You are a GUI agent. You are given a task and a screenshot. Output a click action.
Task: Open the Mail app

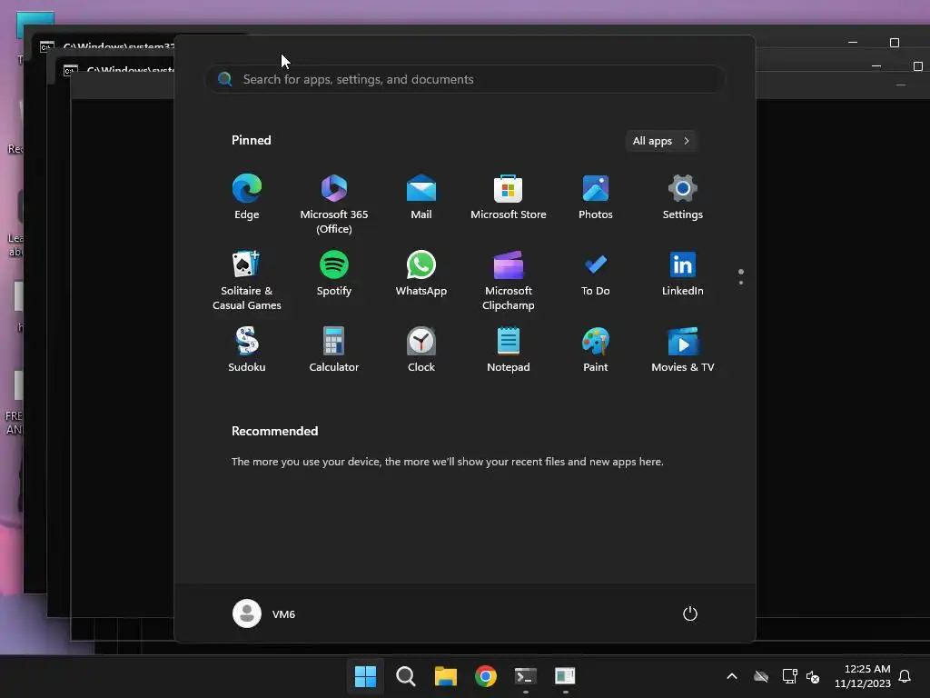421,197
